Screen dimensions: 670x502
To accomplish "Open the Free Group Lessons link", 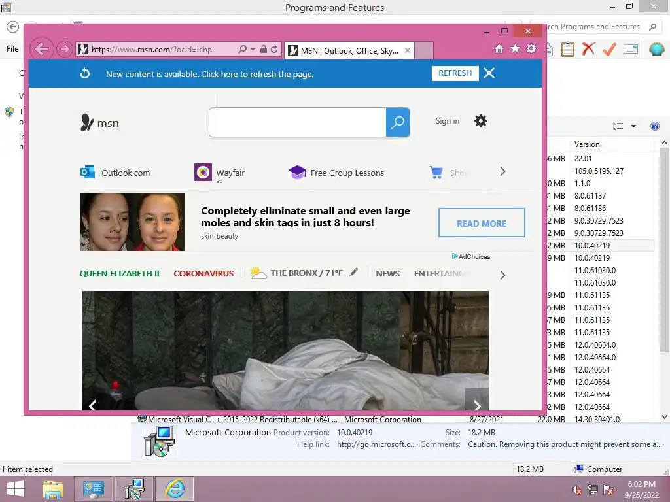I will (x=347, y=173).
